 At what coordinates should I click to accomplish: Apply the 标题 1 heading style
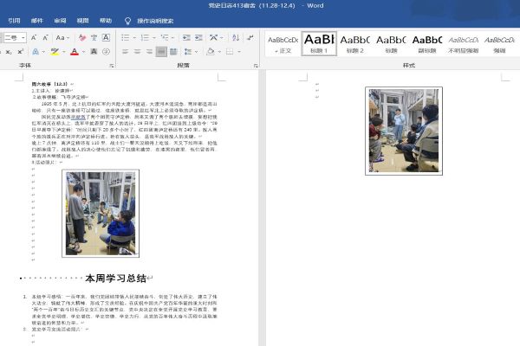pos(318,43)
